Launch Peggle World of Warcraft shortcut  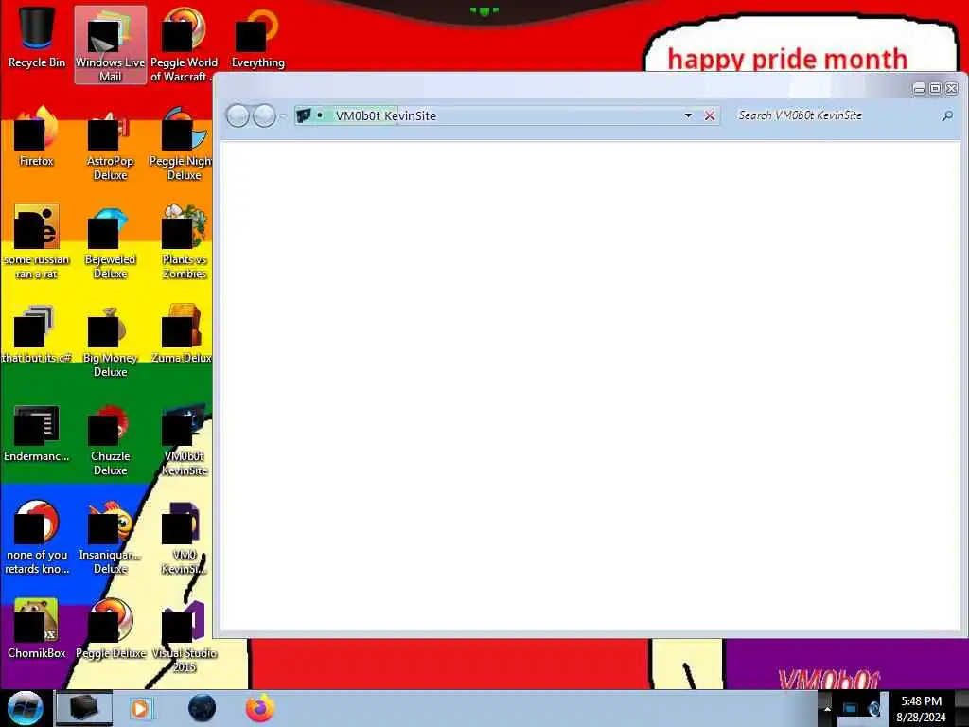coord(184,44)
